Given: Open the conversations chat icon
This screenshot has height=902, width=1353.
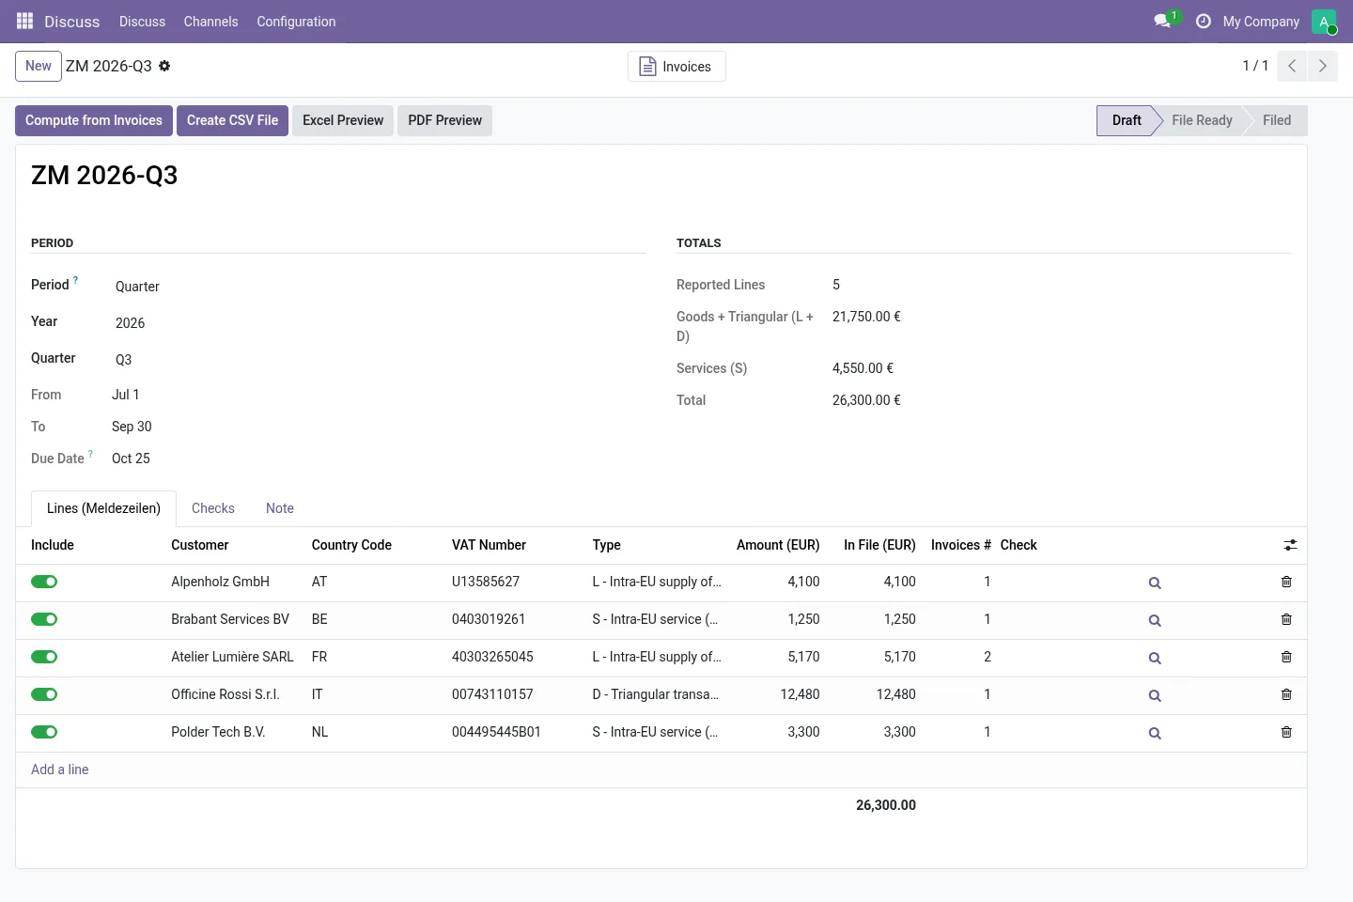Looking at the screenshot, I should [1163, 21].
